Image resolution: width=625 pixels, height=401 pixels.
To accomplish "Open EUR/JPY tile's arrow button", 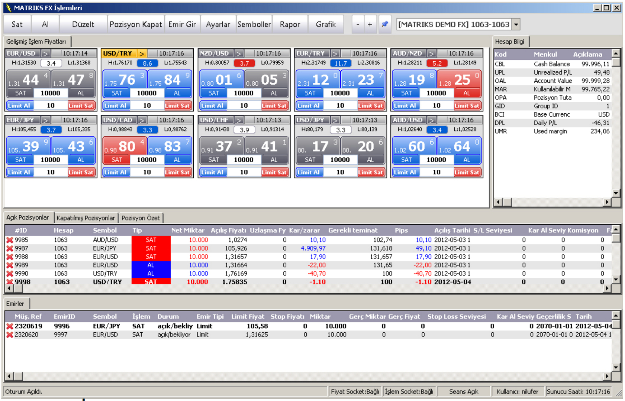I will click(x=45, y=120).
